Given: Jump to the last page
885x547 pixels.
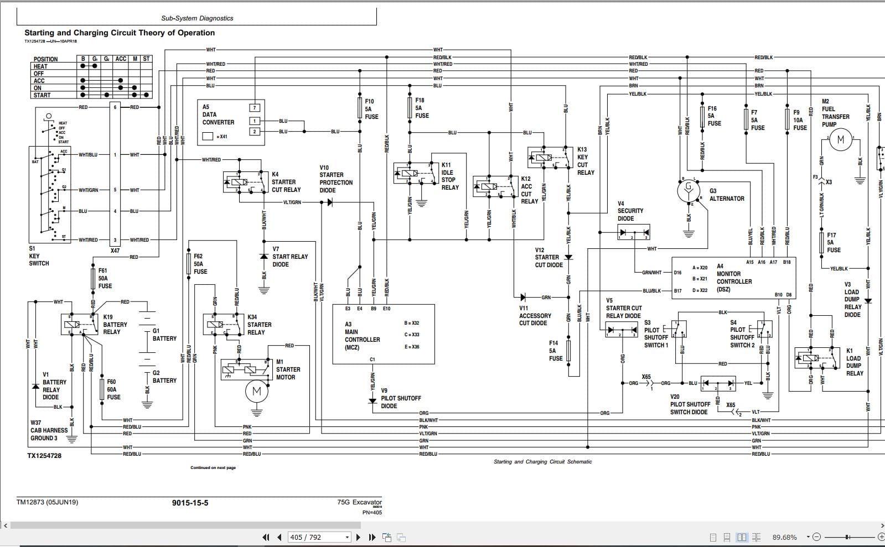Looking at the screenshot, I should point(372,537).
